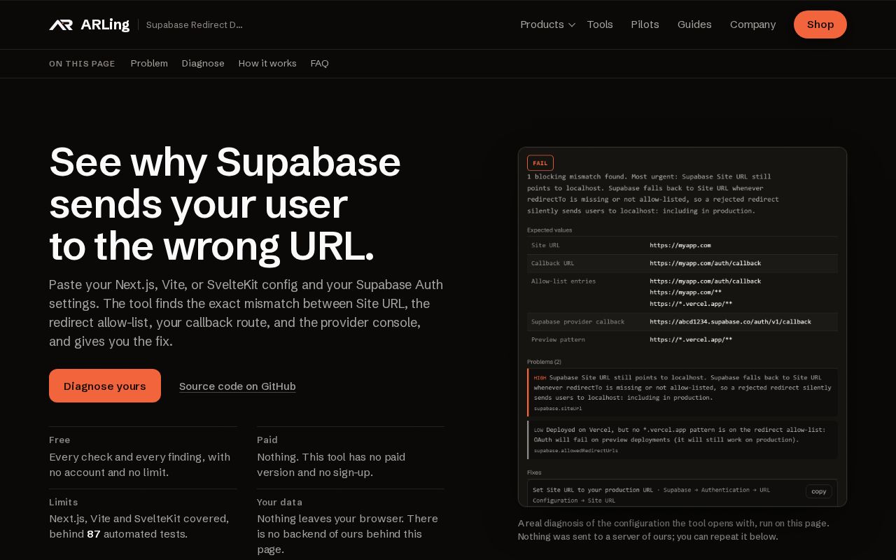The image size is (896, 560).
Task: Click the ON THIS PAGE label
Action: [x=82, y=64]
